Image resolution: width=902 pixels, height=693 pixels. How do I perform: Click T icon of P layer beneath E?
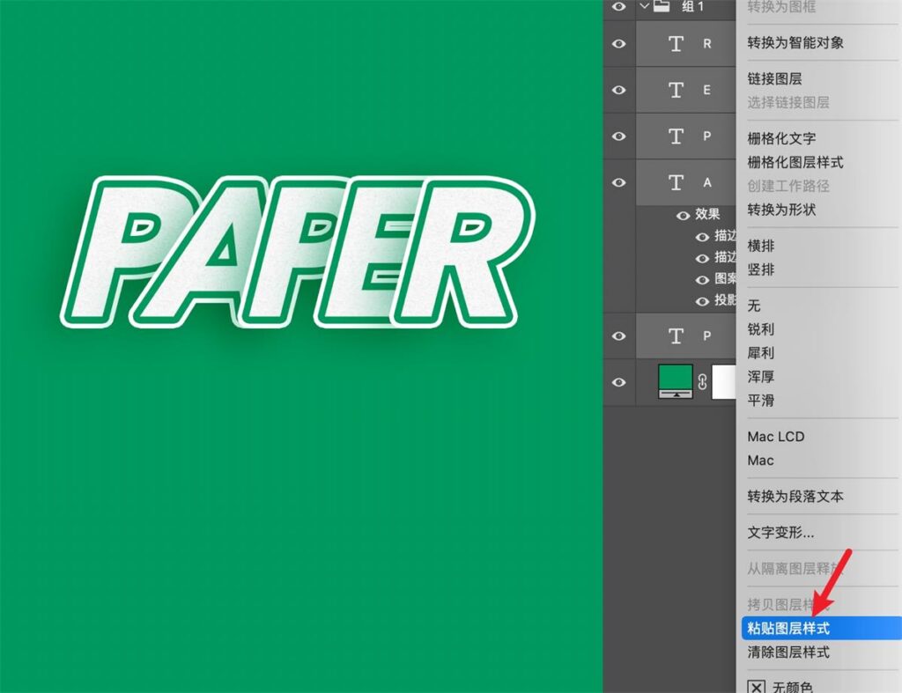pos(676,136)
